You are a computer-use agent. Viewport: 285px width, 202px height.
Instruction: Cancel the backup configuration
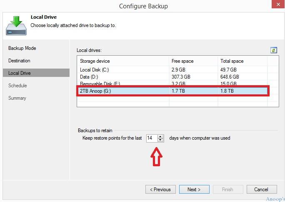point(262,190)
